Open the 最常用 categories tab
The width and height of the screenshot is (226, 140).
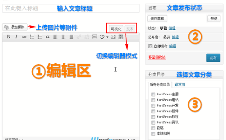point(180,85)
